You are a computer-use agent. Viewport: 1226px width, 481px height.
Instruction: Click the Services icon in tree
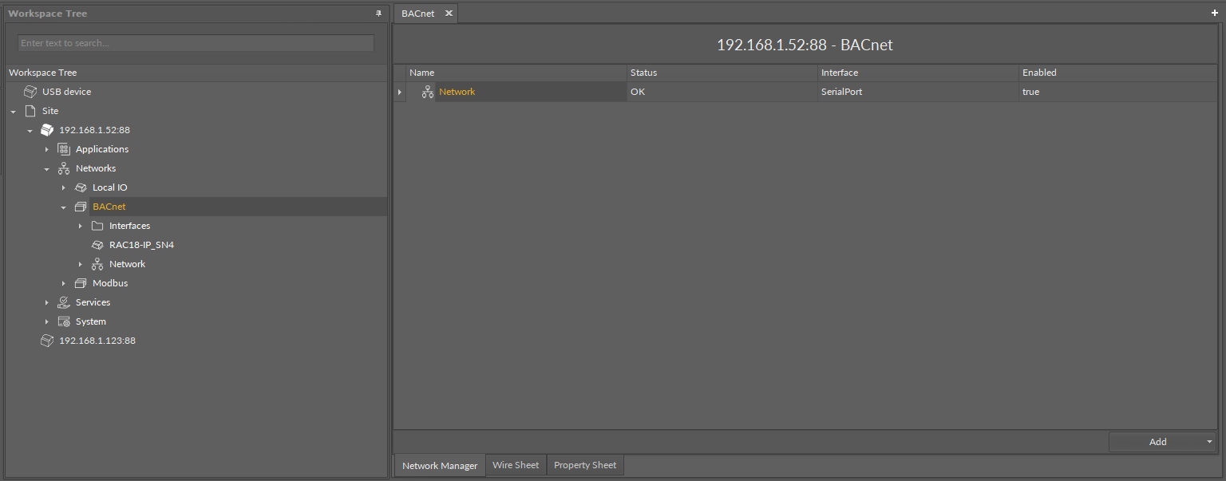click(64, 302)
